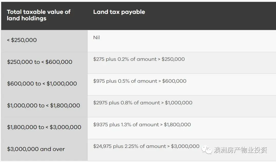Click the '> $250,000' threshold value

[x=171, y=59]
